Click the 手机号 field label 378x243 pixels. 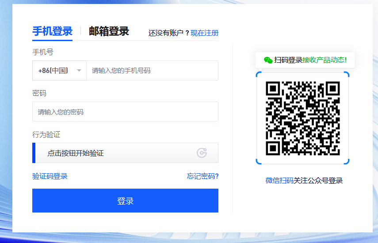43,52
